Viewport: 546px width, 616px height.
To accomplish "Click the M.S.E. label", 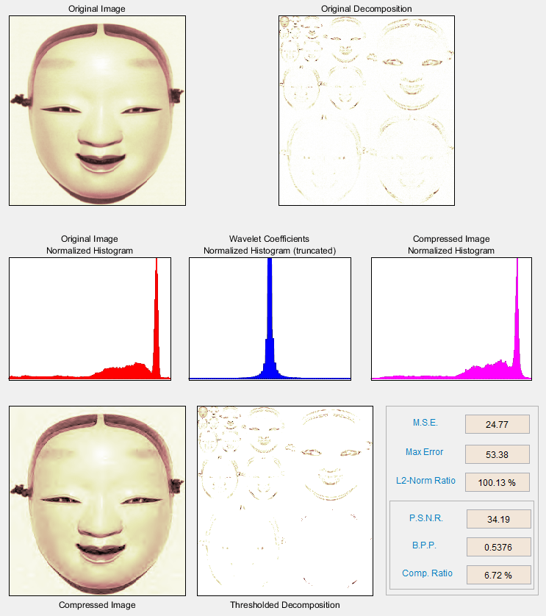I will point(425,423).
